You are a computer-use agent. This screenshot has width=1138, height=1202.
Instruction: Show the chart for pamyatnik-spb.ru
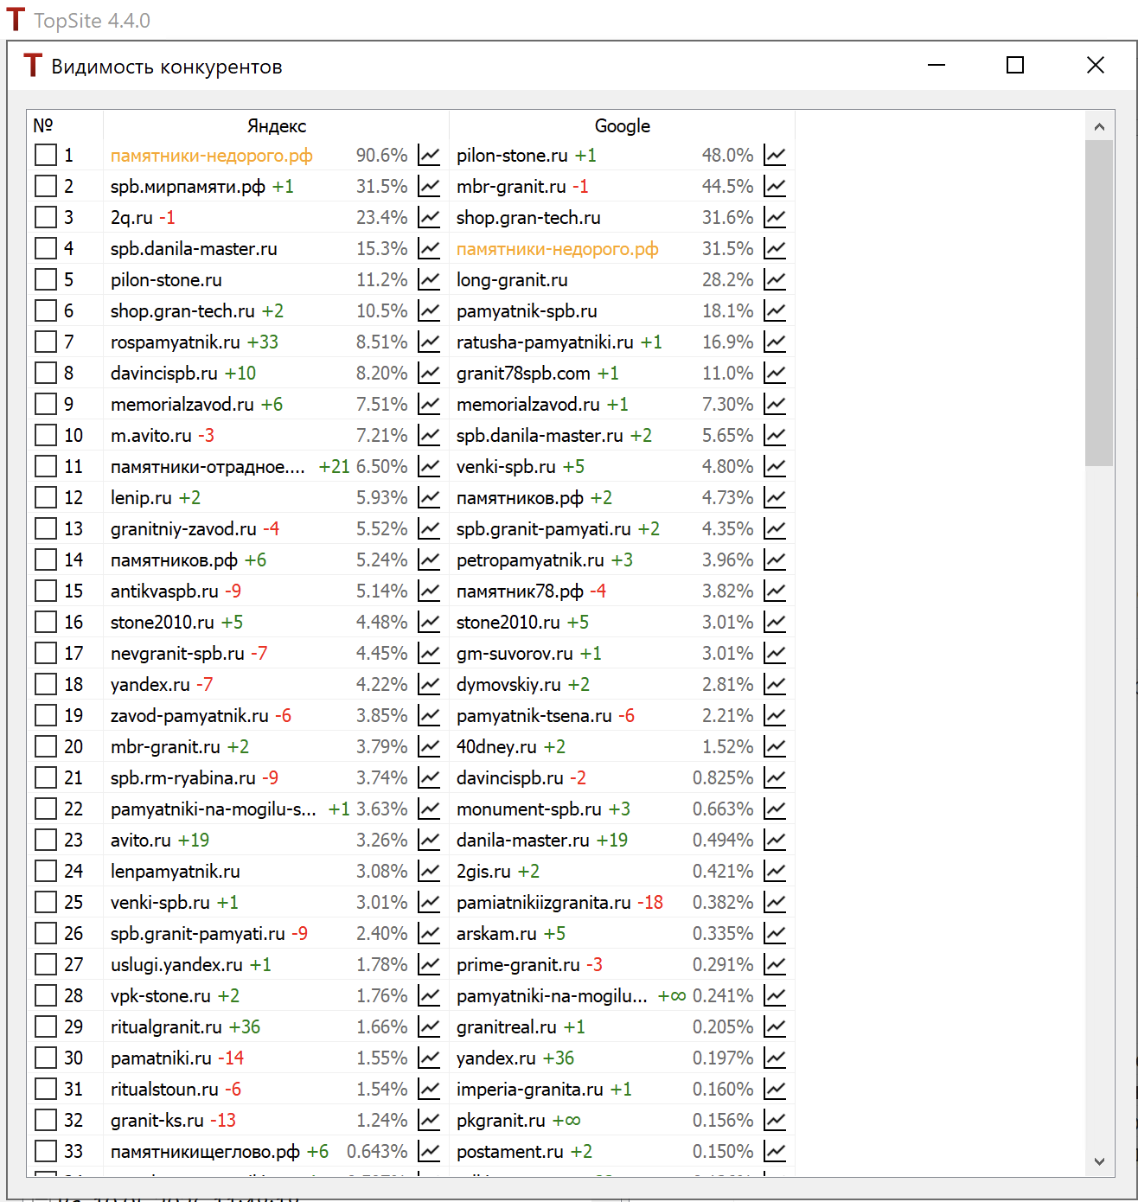click(775, 311)
